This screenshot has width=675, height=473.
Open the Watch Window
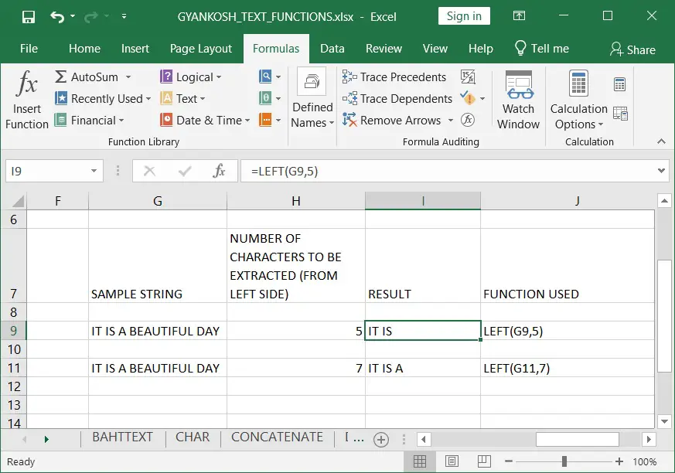click(518, 100)
